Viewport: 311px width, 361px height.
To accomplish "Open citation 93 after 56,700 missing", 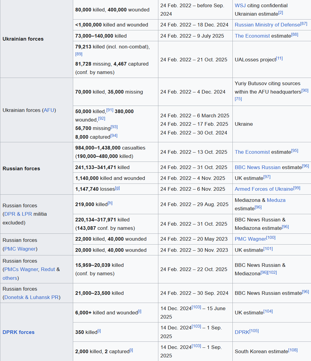I will [x=114, y=127].
